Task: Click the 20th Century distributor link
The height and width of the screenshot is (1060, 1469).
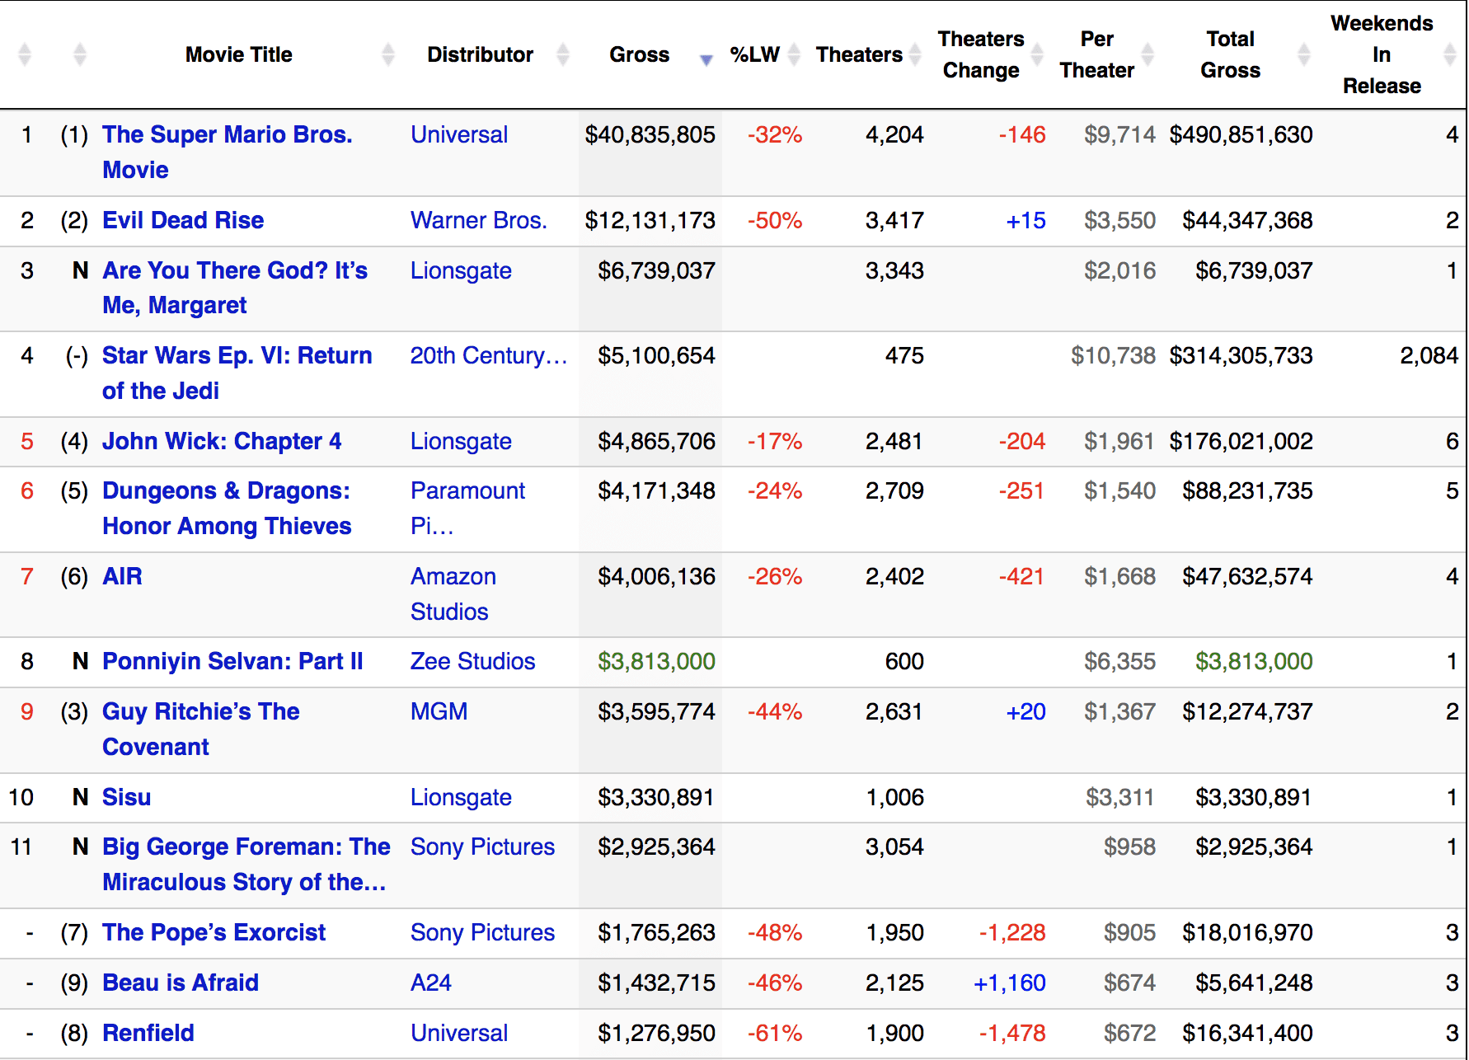Action: pyautogui.click(x=489, y=355)
